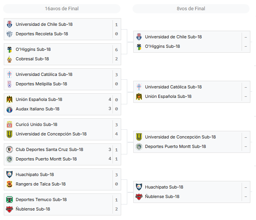The image size is (256, 220).
Task: Open Huachipato Sub-18 in 8vos match
Action: pos(164,187)
